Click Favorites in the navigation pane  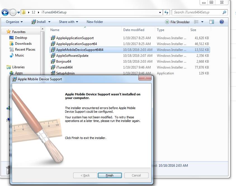19,32
